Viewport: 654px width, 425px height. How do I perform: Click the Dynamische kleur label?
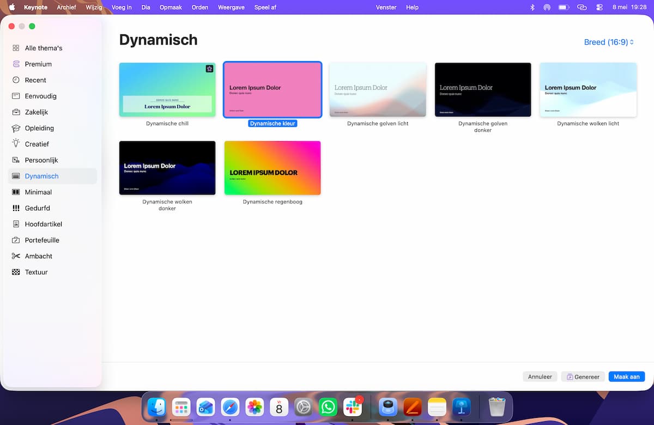pyautogui.click(x=272, y=124)
